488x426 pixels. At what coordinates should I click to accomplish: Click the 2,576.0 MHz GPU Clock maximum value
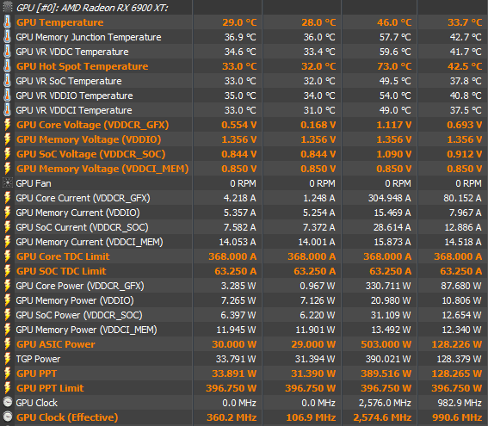pos(385,403)
